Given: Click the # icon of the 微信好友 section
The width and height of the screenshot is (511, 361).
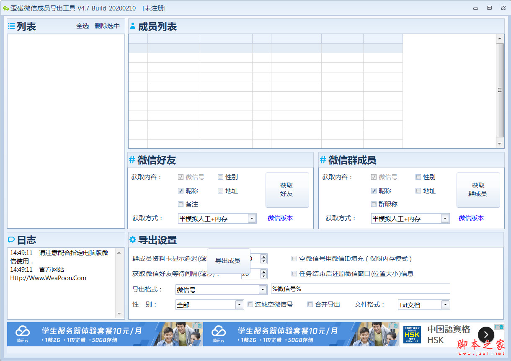Looking at the screenshot, I should [131, 160].
